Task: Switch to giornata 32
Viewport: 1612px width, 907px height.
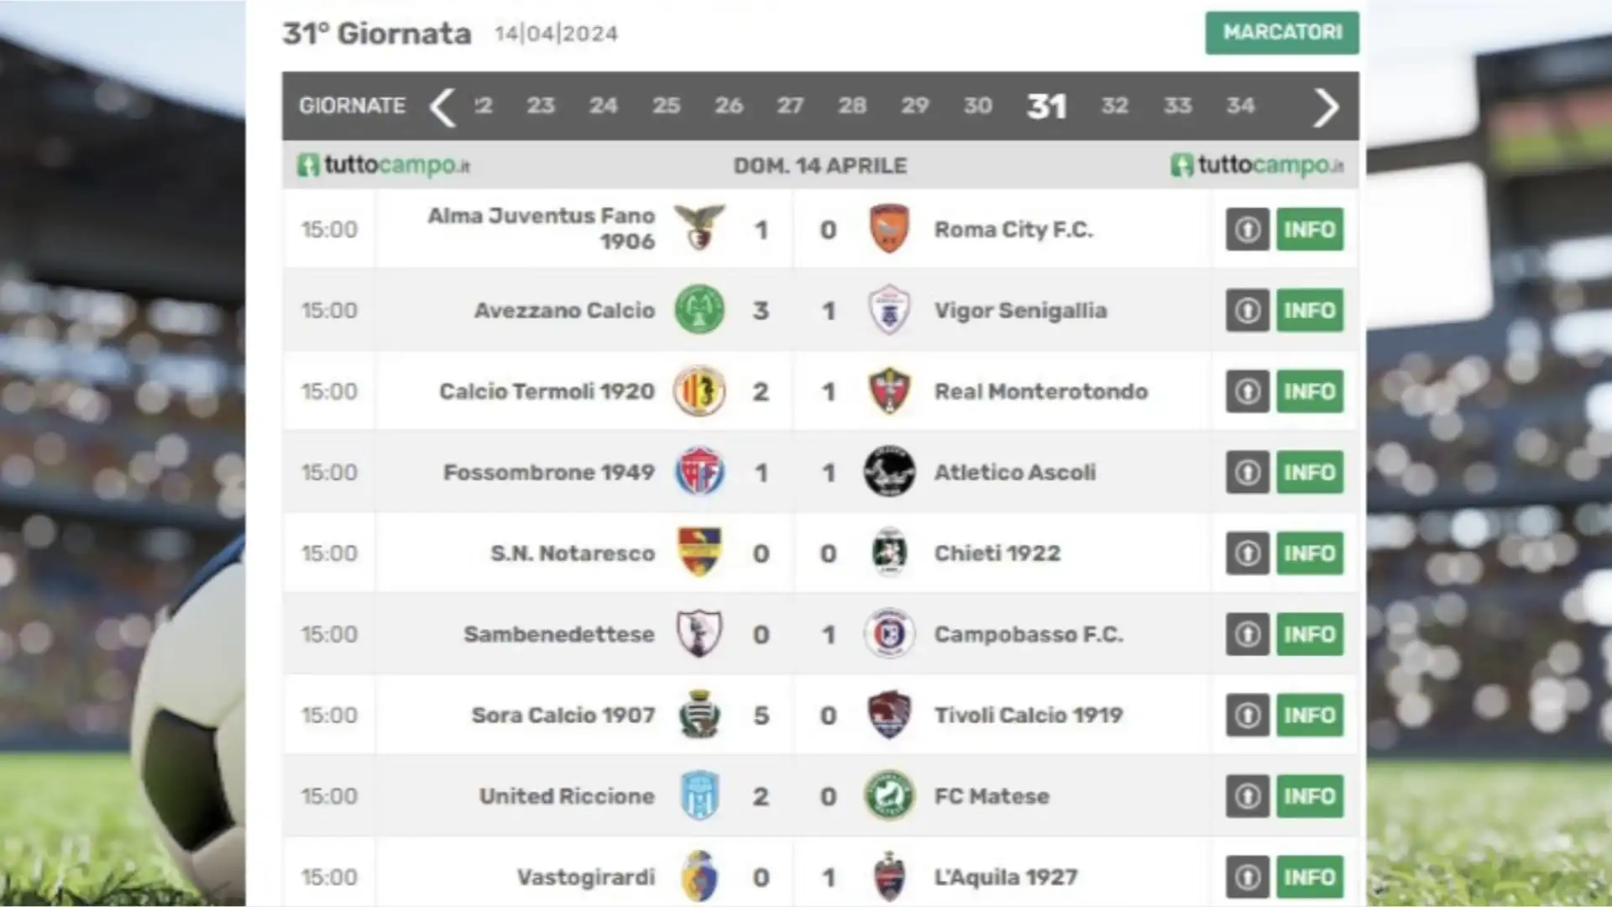Action: click(1114, 106)
